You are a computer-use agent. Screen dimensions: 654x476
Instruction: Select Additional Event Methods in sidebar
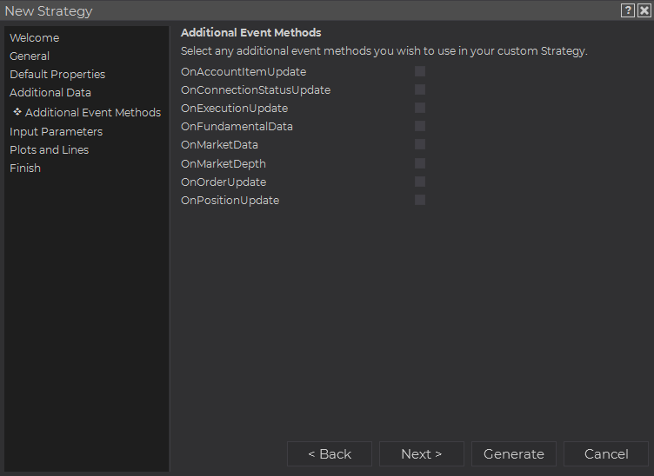tap(93, 112)
